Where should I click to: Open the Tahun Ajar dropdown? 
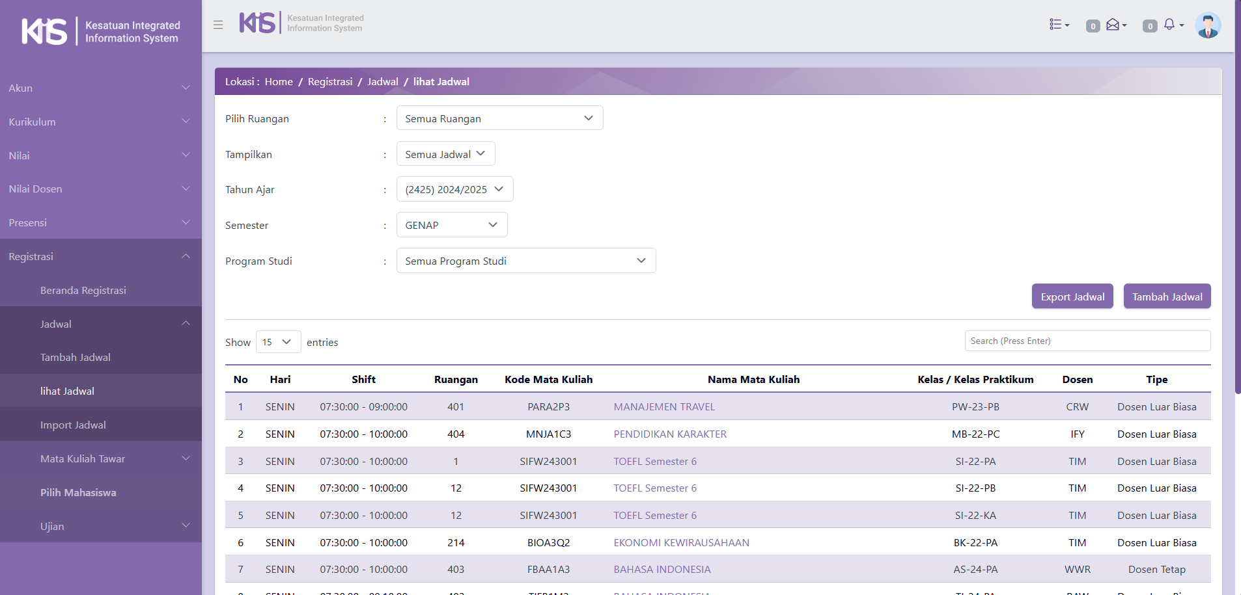pyautogui.click(x=454, y=189)
